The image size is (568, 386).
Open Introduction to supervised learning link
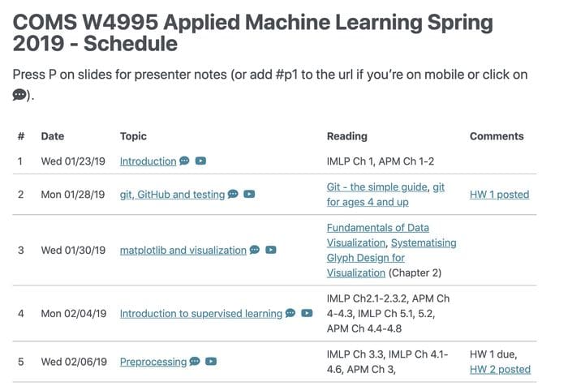[x=201, y=313]
